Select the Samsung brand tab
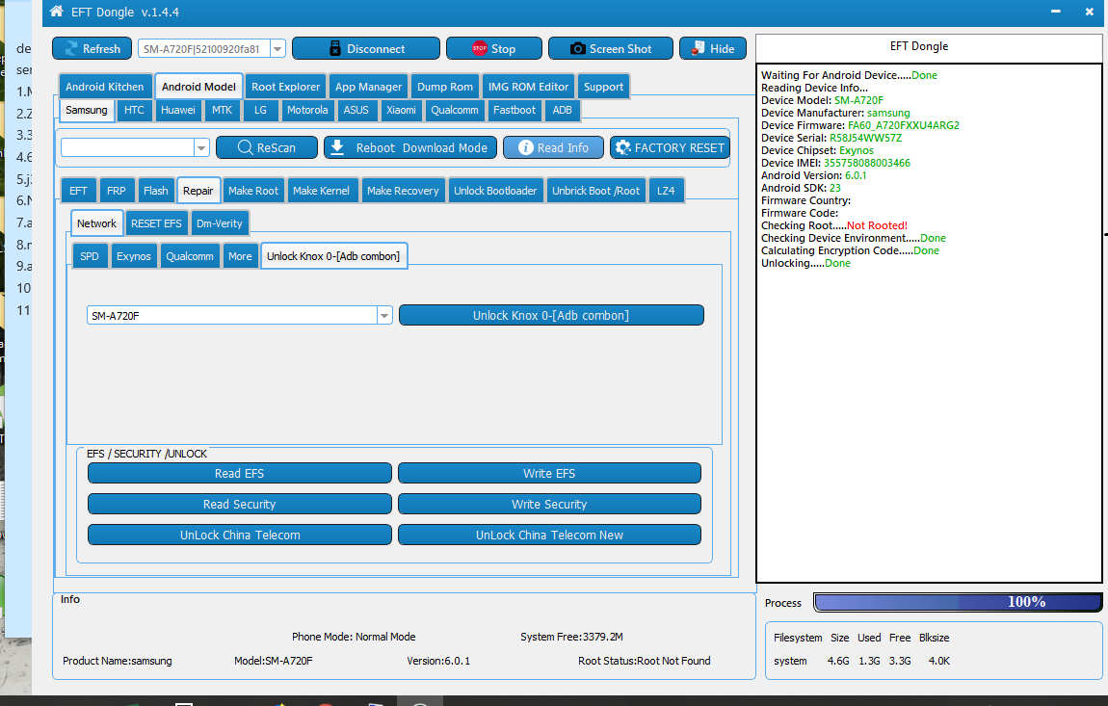This screenshot has width=1108, height=706. (x=86, y=110)
